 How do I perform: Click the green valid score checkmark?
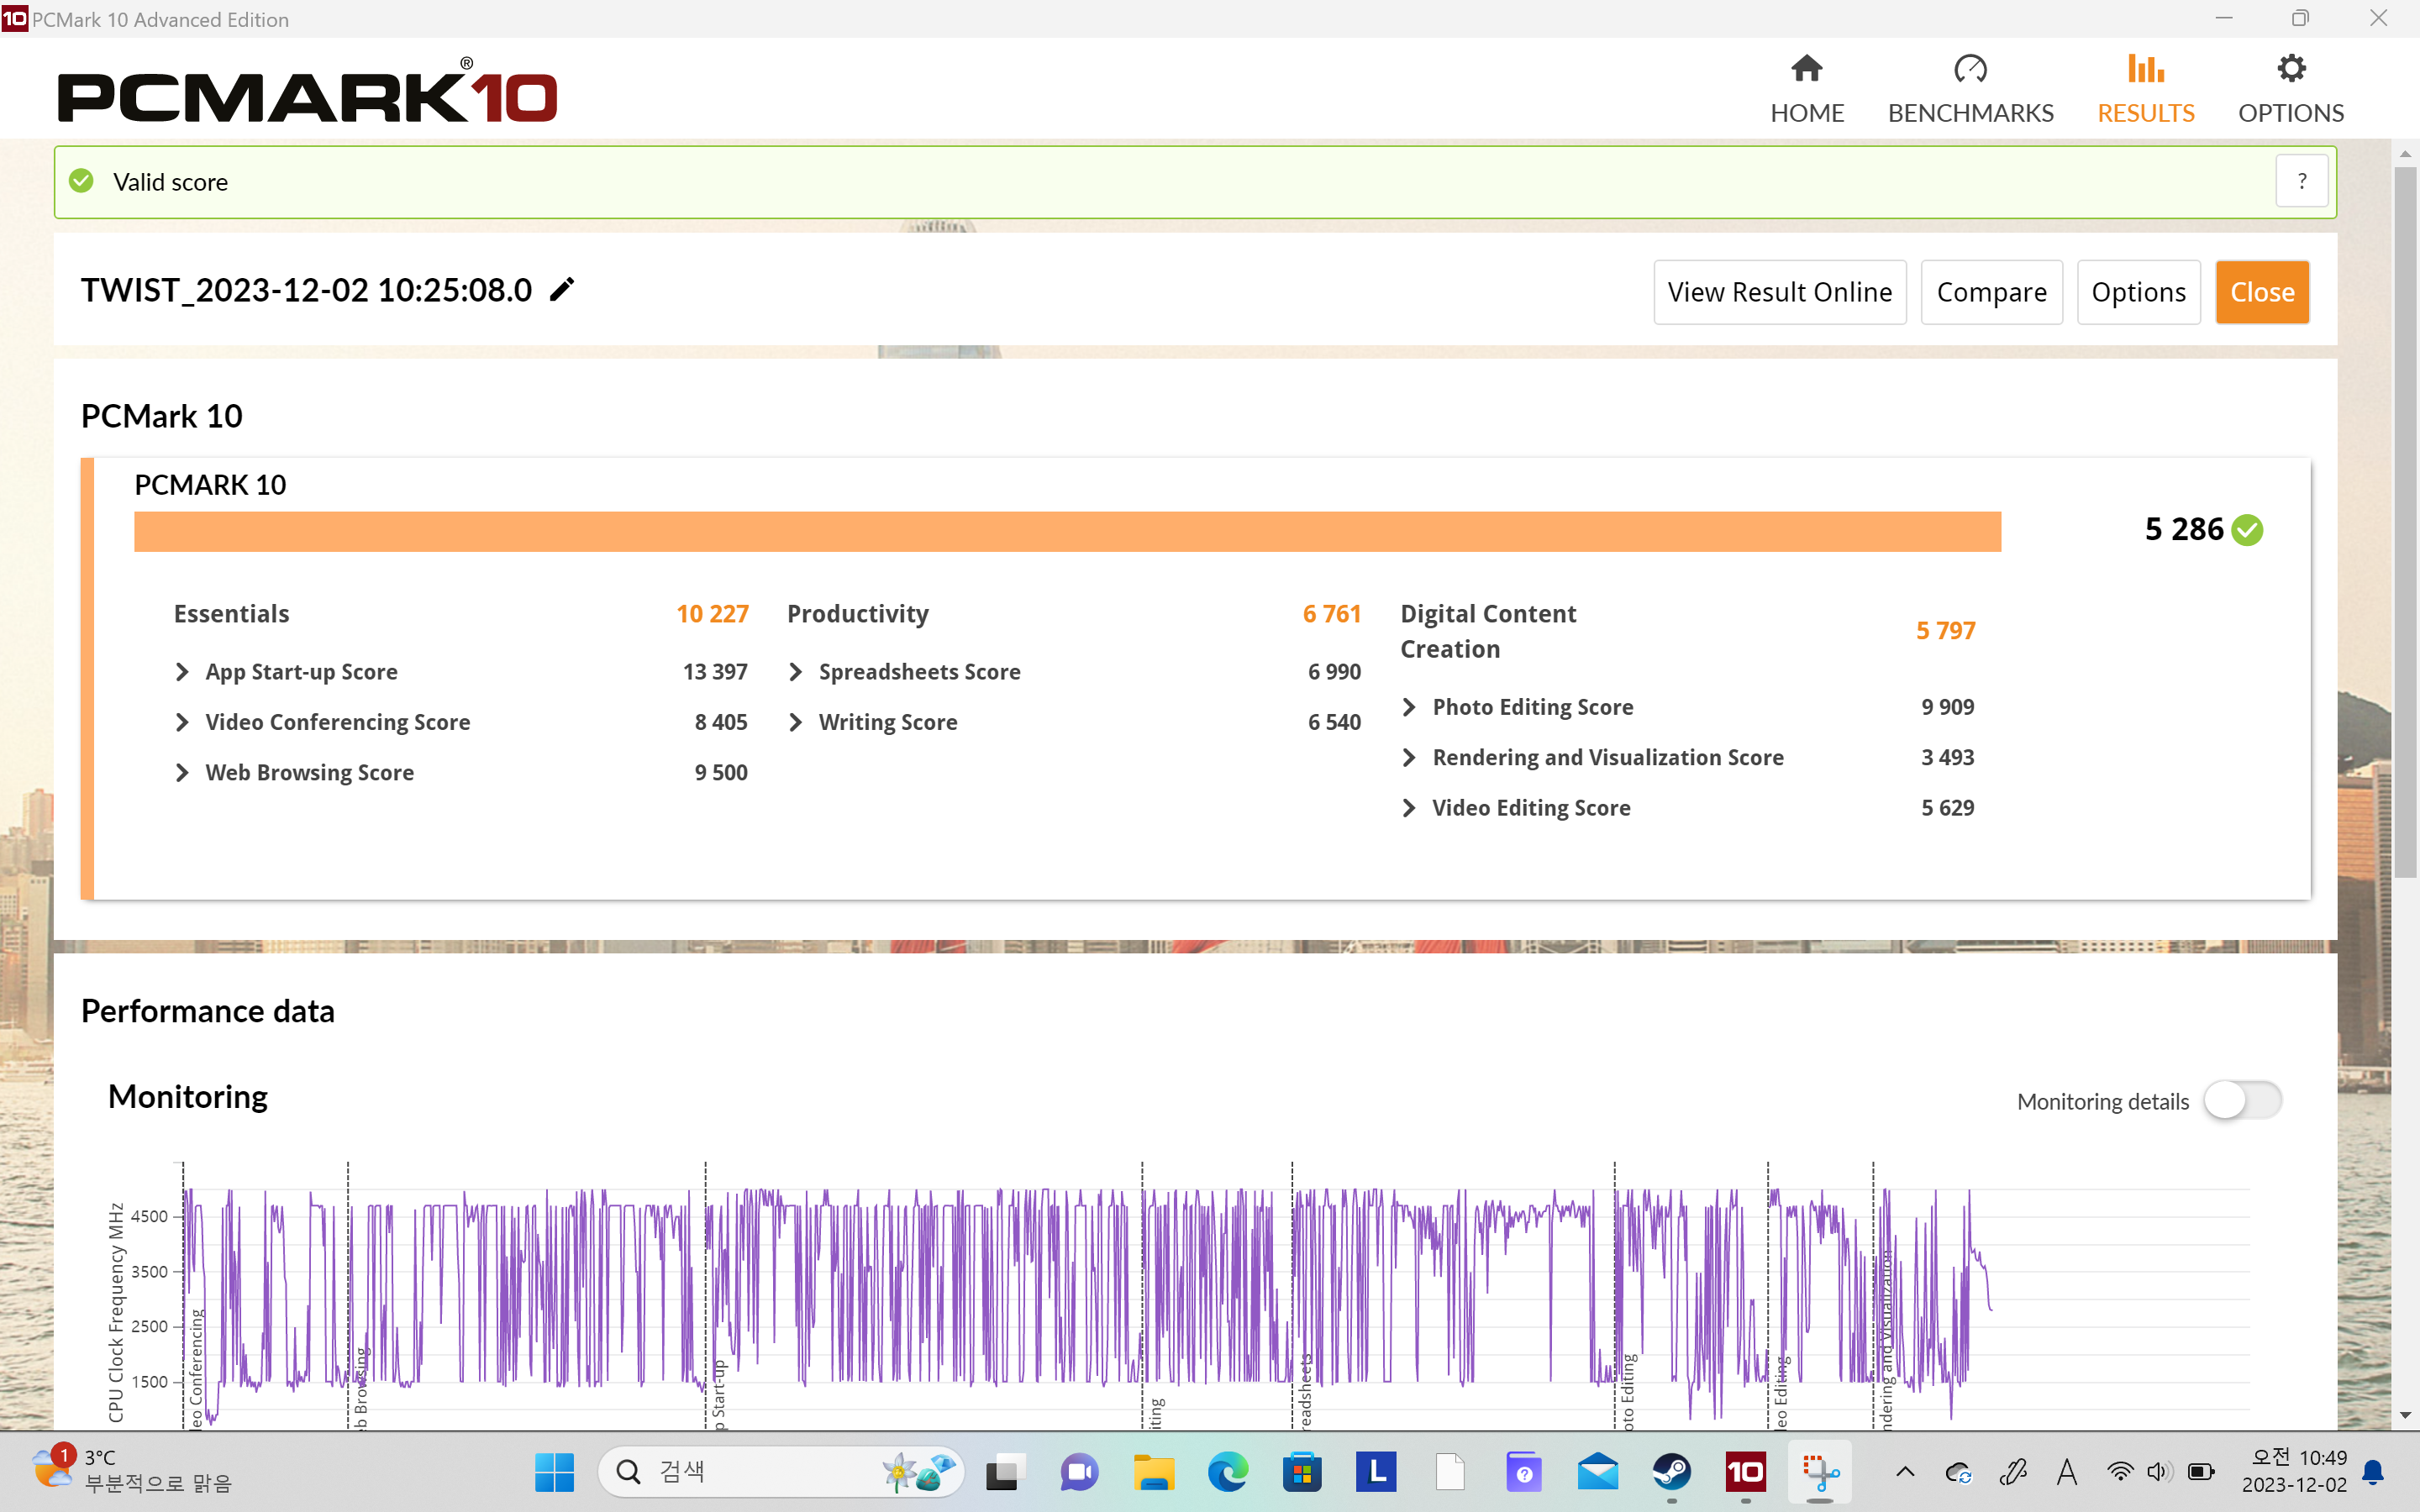click(82, 181)
